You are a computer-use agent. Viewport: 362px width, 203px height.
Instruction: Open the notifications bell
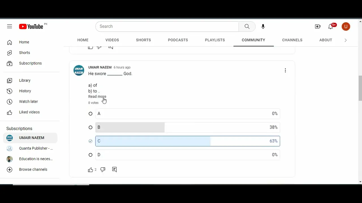[331, 27]
